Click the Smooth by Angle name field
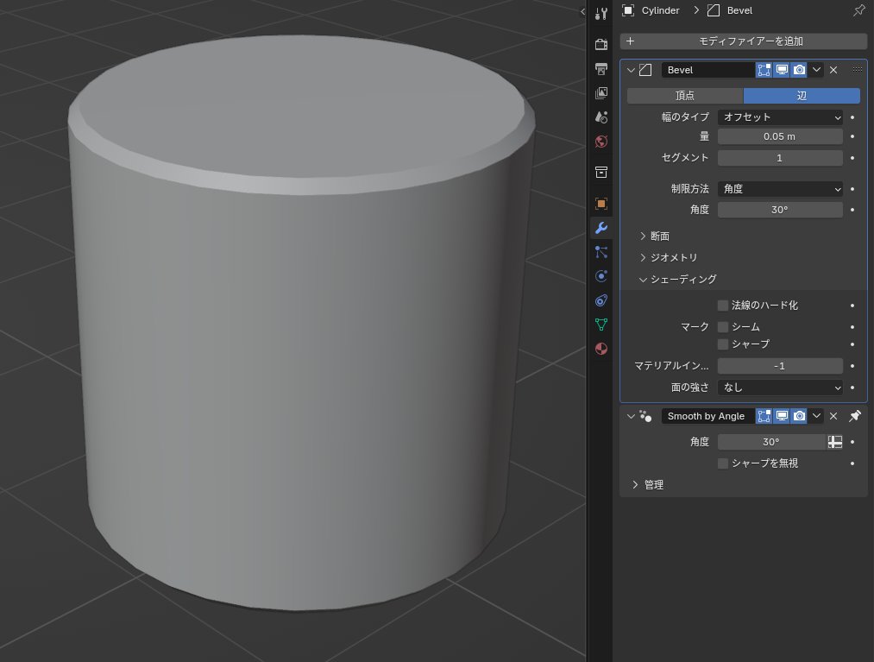The width and height of the screenshot is (874, 662). click(x=707, y=416)
